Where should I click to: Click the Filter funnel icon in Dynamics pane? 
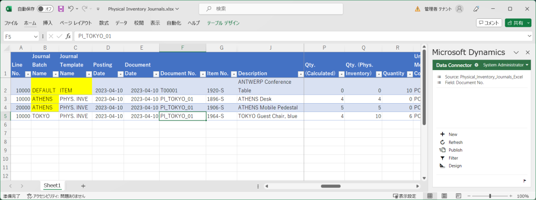[x=442, y=158]
